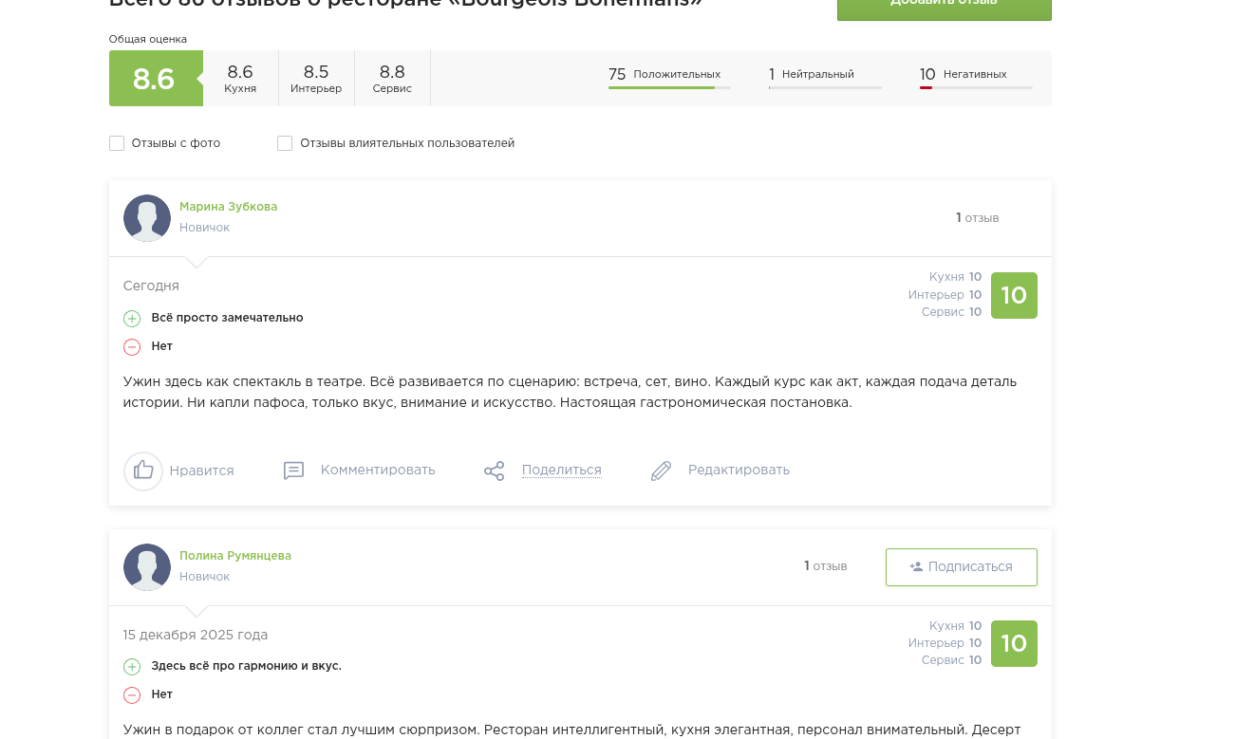Screen dimensions: 1235x739
Task: Click the score 10 badge on Полина's review
Action: point(1014,643)
